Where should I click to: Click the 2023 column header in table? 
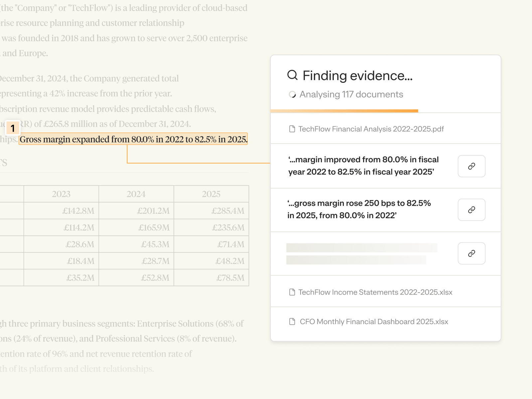[61, 194]
